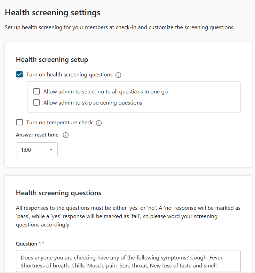This screenshot has width=255, height=273.
Task: Click the Answer reset time label
Action: [37, 135]
